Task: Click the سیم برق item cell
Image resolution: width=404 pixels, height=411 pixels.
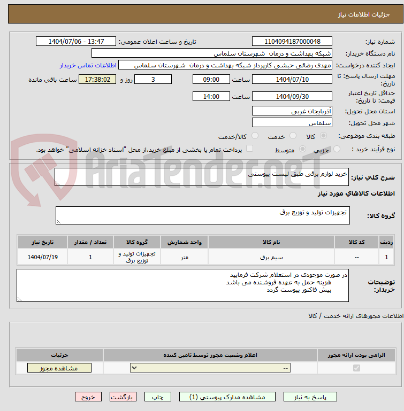Action: pyautogui.click(x=271, y=257)
